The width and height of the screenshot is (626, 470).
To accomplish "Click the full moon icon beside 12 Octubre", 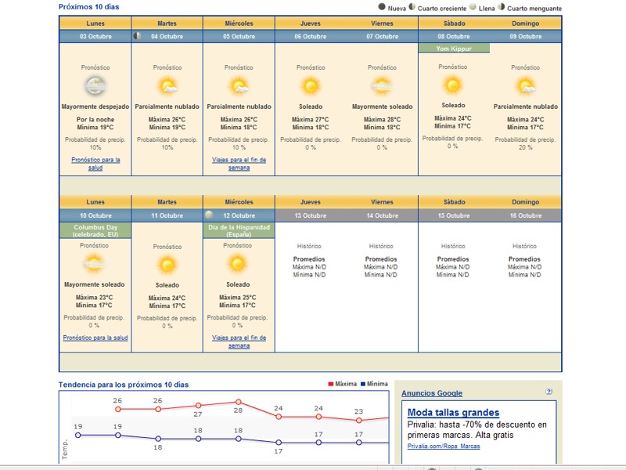I will 209,215.
